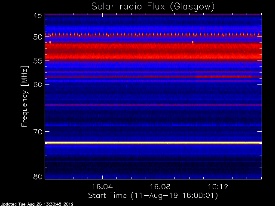This screenshot has width=275, height=206.
Task: Click the Start Time x-axis label
Action: pos(153,196)
